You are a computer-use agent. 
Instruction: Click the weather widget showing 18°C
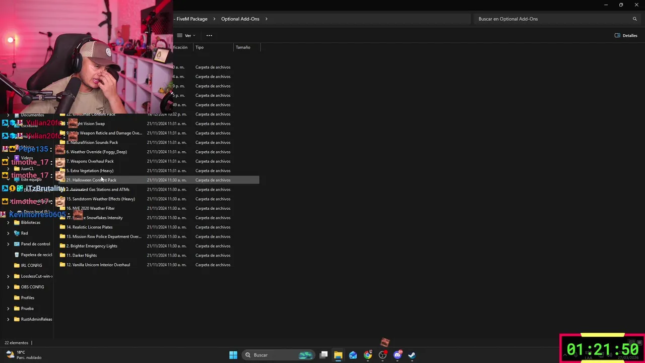[x=23, y=355]
